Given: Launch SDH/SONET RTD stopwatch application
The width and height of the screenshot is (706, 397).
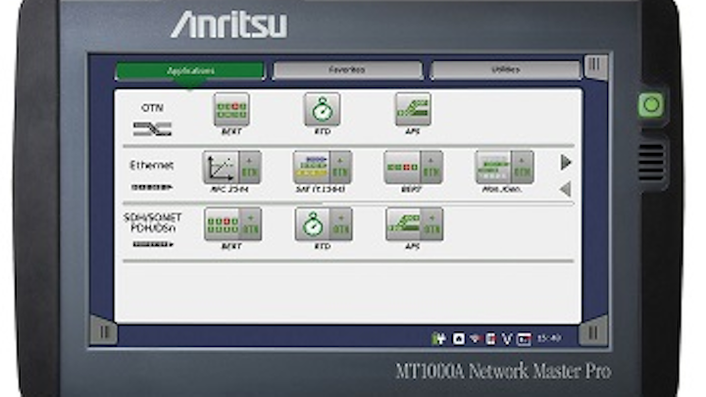Looking at the screenshot, I should pyautogui.click(x=313, y=224).
